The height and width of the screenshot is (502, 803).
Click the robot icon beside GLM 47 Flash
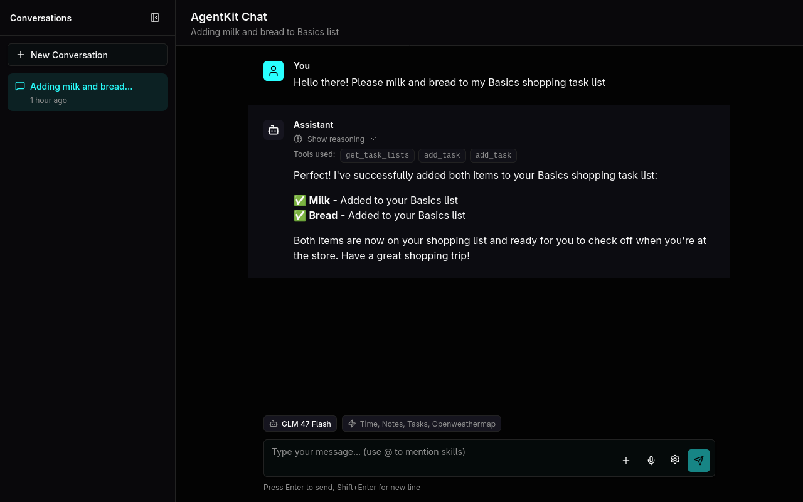point(274,424)
